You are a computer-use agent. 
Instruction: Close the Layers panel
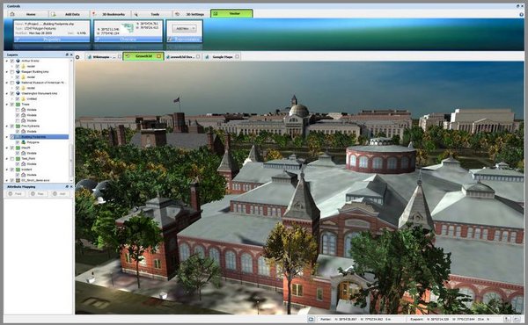71,54
